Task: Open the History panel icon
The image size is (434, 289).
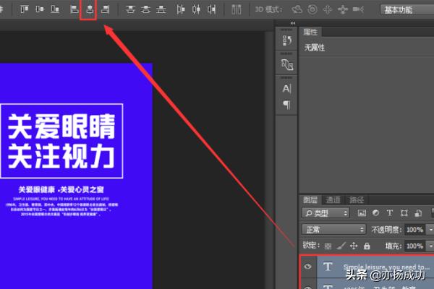Action: pyautogui.click(x=286, y=41)
